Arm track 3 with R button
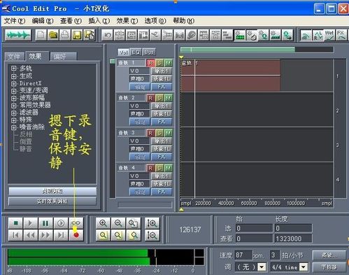The height and width of the screenshot is (275, 349). tap(150, 133)
